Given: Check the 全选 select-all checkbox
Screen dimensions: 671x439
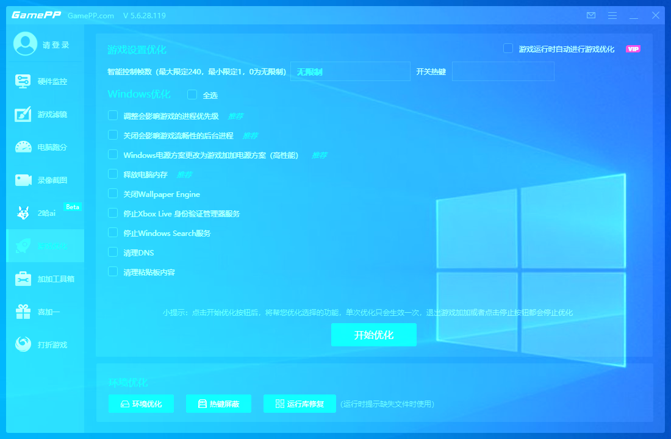Looking at the screenshot, I should (x=192, y=95).
